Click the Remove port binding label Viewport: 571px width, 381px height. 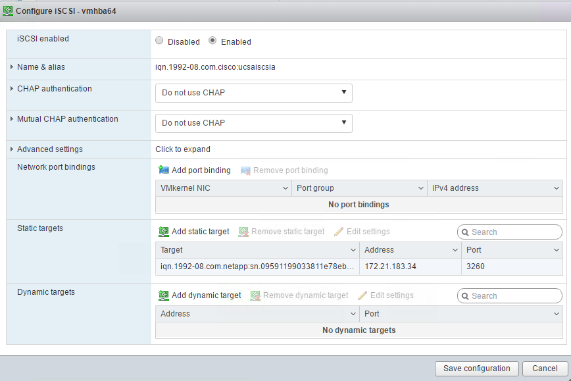point(291,170)
